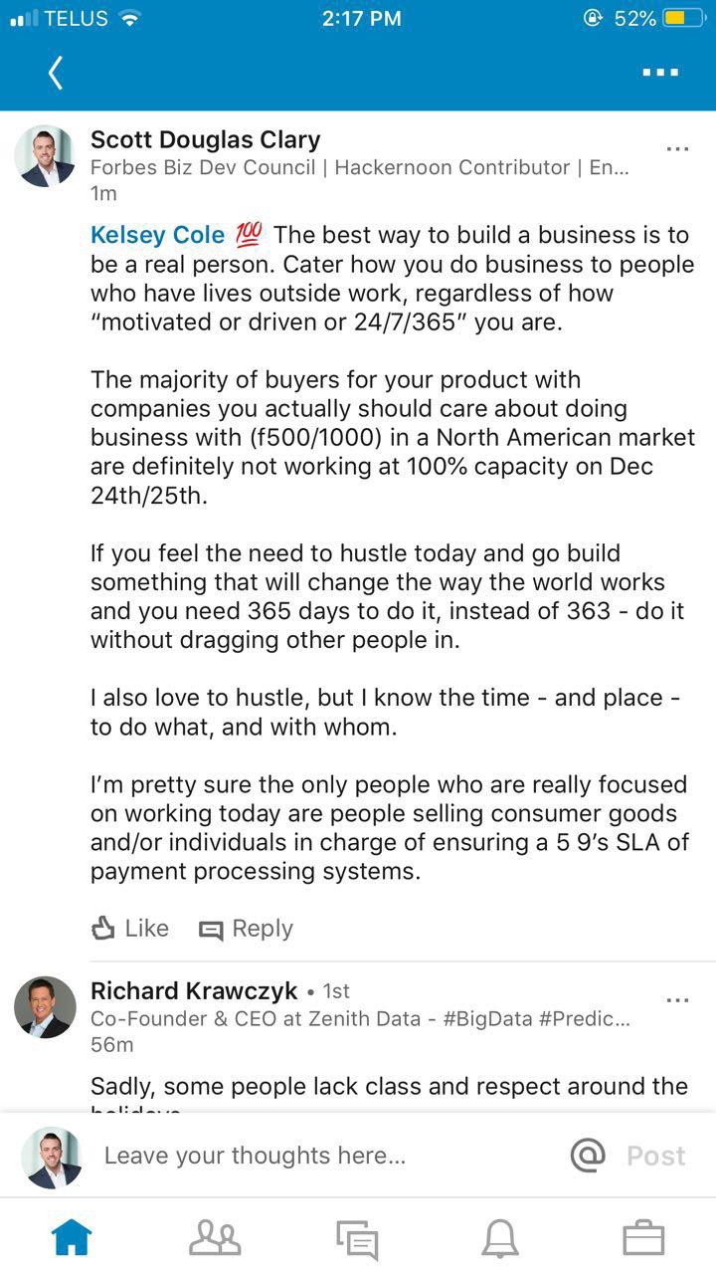Like Scott Douglas Clary's comment
Image resolution: width=716 pixels, height=1274 pixels.
(130, 929)
